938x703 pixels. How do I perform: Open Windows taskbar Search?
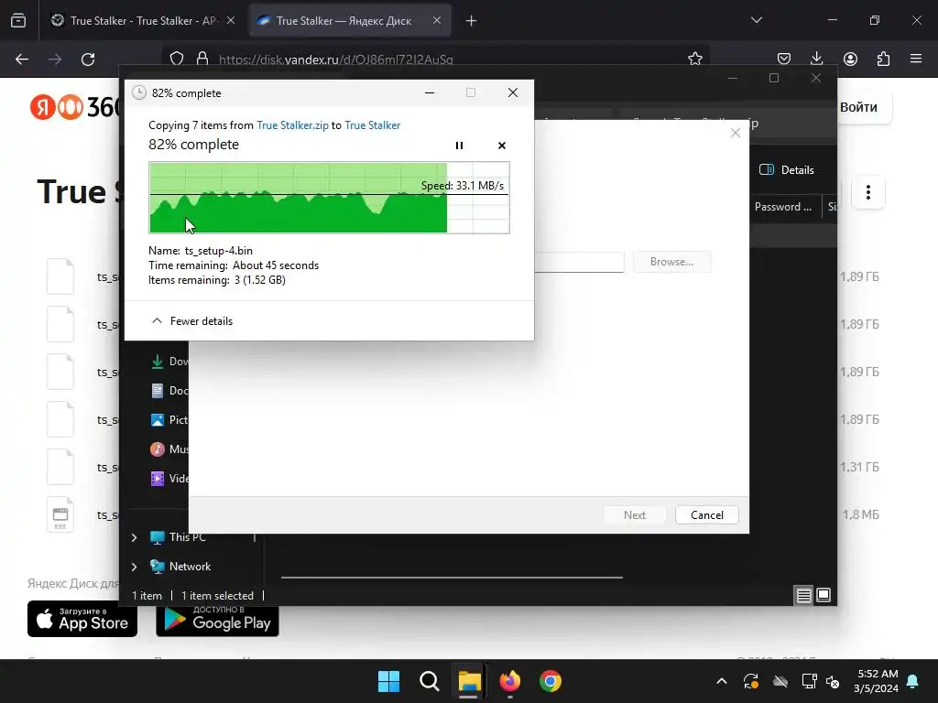429,681
